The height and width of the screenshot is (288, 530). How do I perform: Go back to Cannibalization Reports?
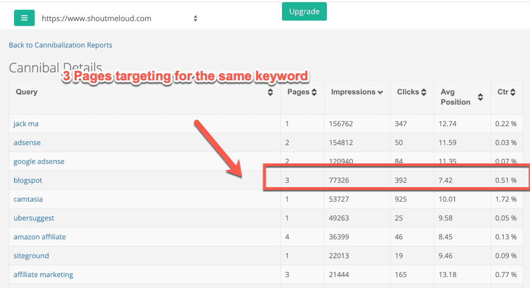pyautogui.click(x=61, y=45)
